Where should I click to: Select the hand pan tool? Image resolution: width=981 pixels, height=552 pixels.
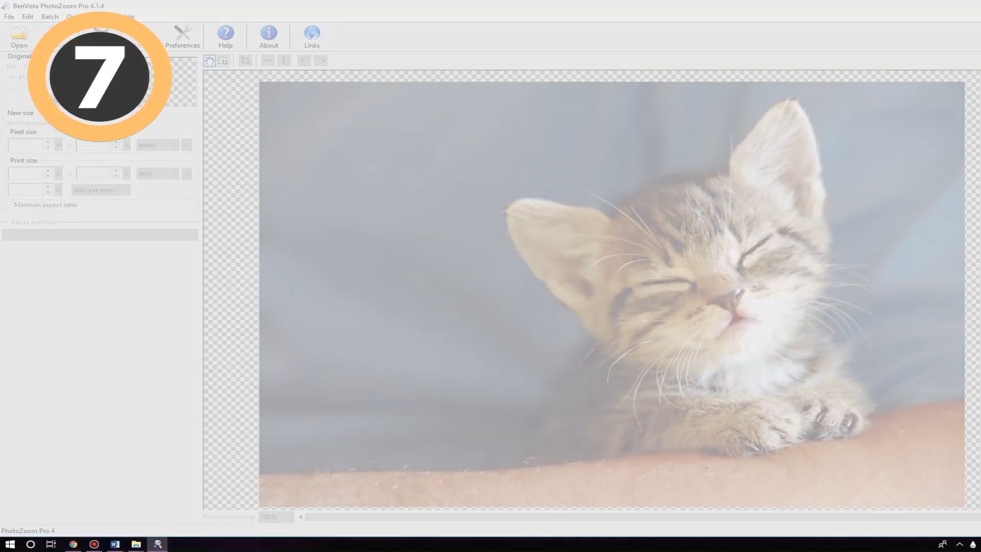209,61
